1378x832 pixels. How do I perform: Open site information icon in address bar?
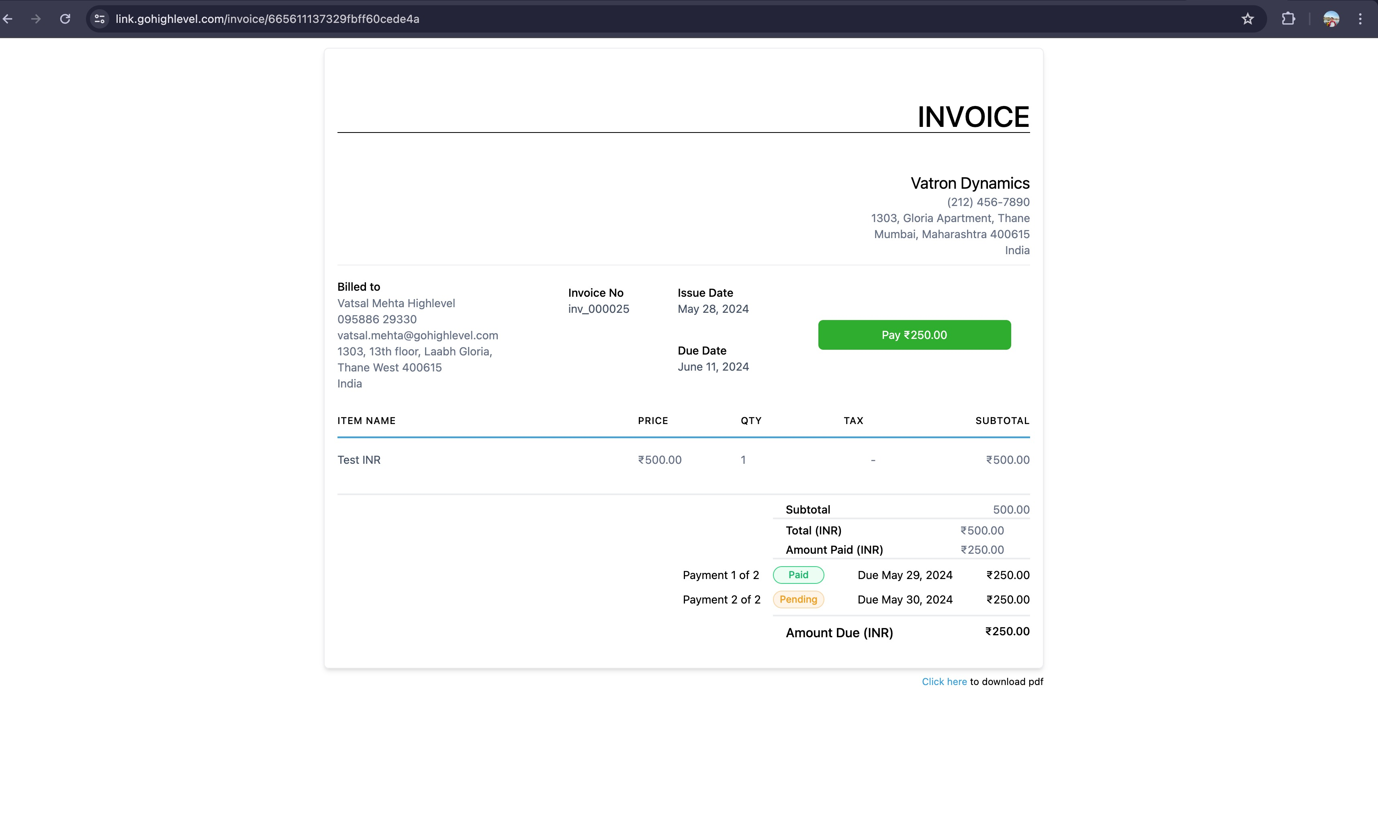[100, 19]
